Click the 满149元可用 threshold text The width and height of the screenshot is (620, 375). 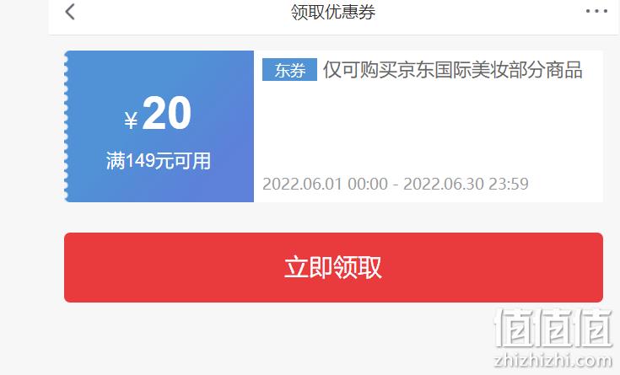coord(159,161)
